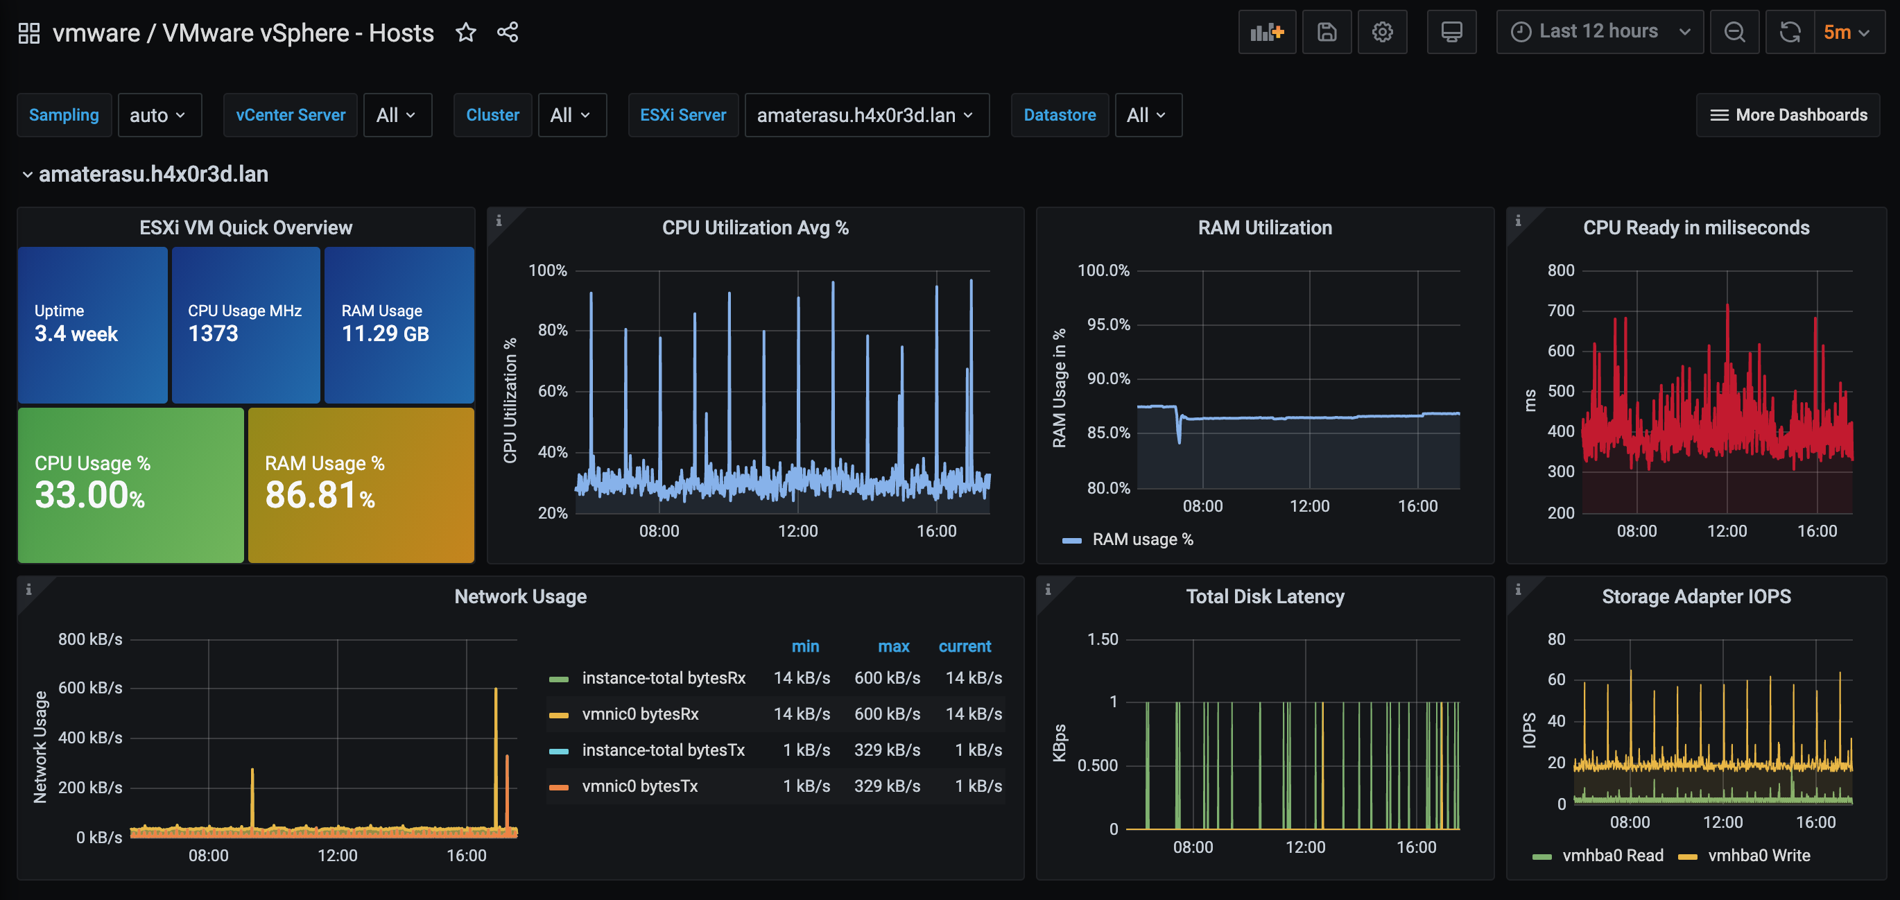Collapse the amaterasu.h4x0r3d.lan row
Viewport: 1900px width, 900px height.
point(146,174)
